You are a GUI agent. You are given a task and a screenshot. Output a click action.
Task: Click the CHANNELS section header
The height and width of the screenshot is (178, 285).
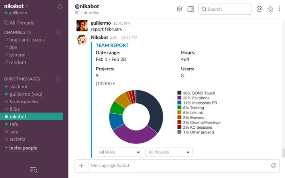(18, 32)
